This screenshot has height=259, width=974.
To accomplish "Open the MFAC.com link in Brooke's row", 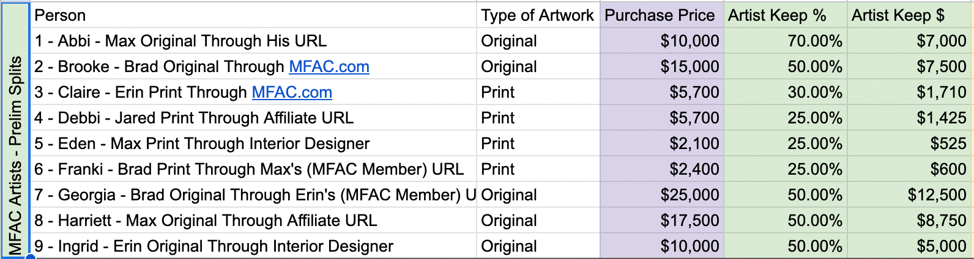I will coord(329,67).
